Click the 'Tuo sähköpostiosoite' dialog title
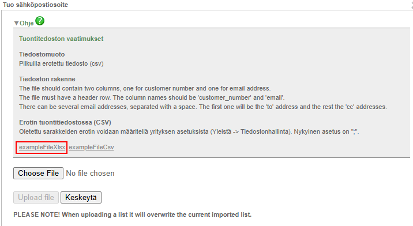 36,5
